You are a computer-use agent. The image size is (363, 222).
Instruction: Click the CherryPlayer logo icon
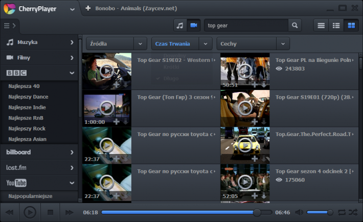[10, 9]
